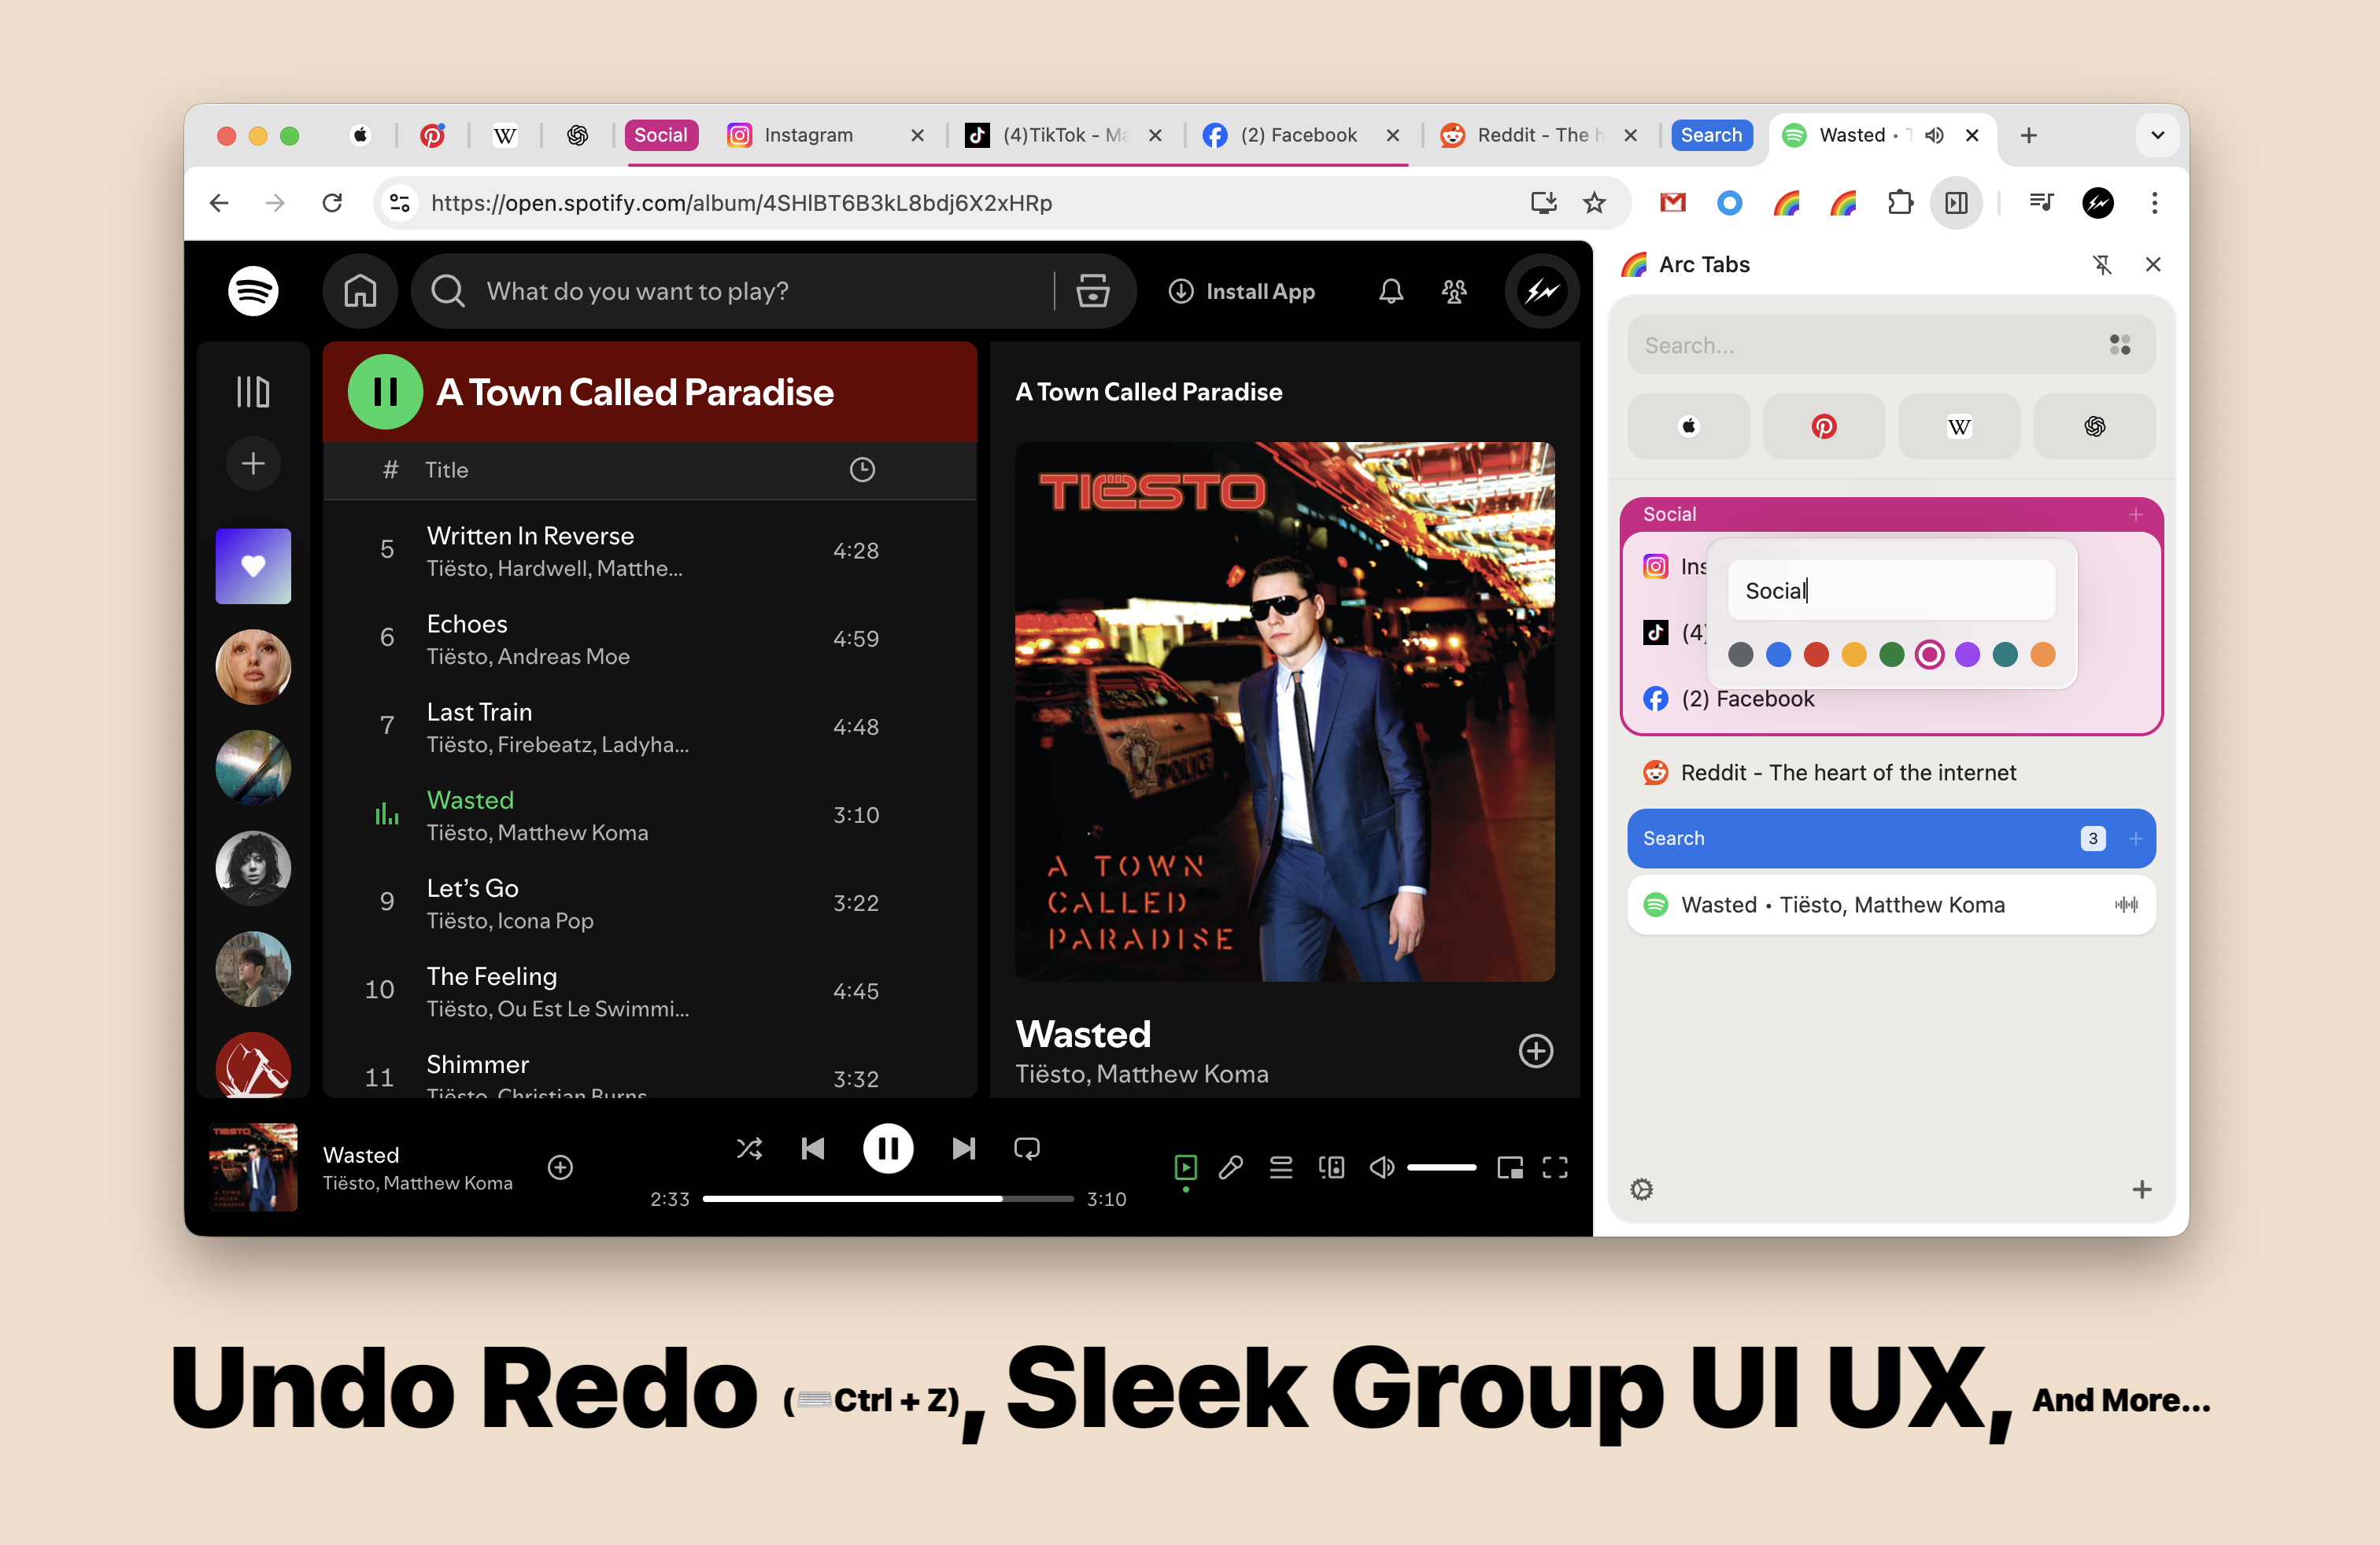Add current song via player bar plus

(x=560, y=1167)
